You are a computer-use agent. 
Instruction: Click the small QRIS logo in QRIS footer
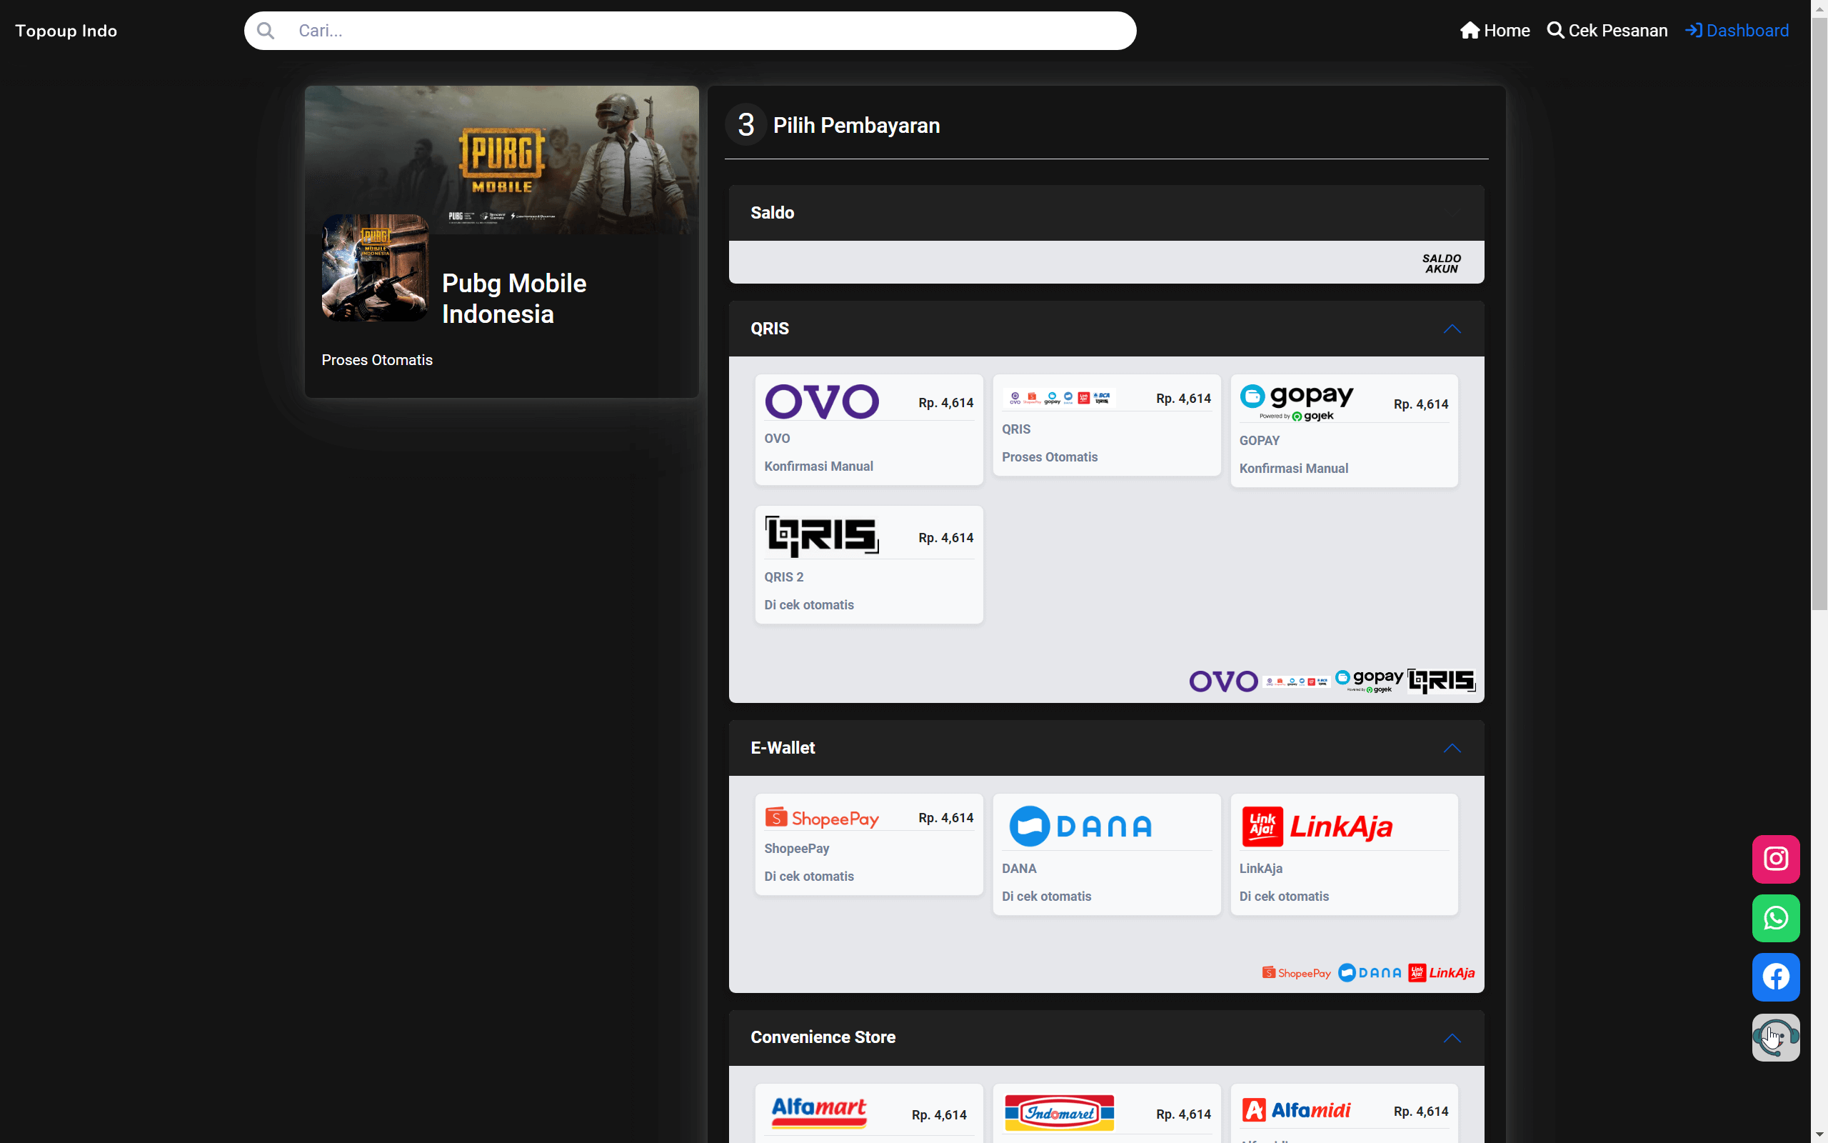coord(1440,681)
